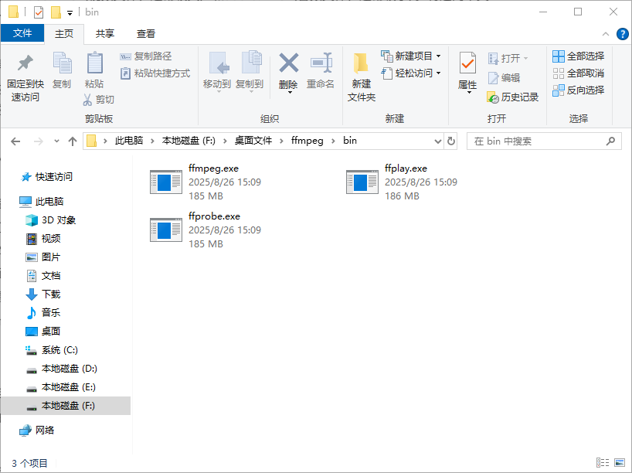Click the Properties checkmark icon

(467, 63)
